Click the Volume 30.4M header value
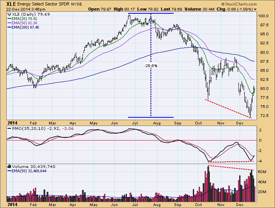275x208 pixels. 200,9
